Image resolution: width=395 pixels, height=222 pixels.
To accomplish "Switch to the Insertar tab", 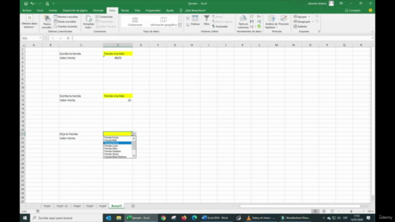I will 53,10.
